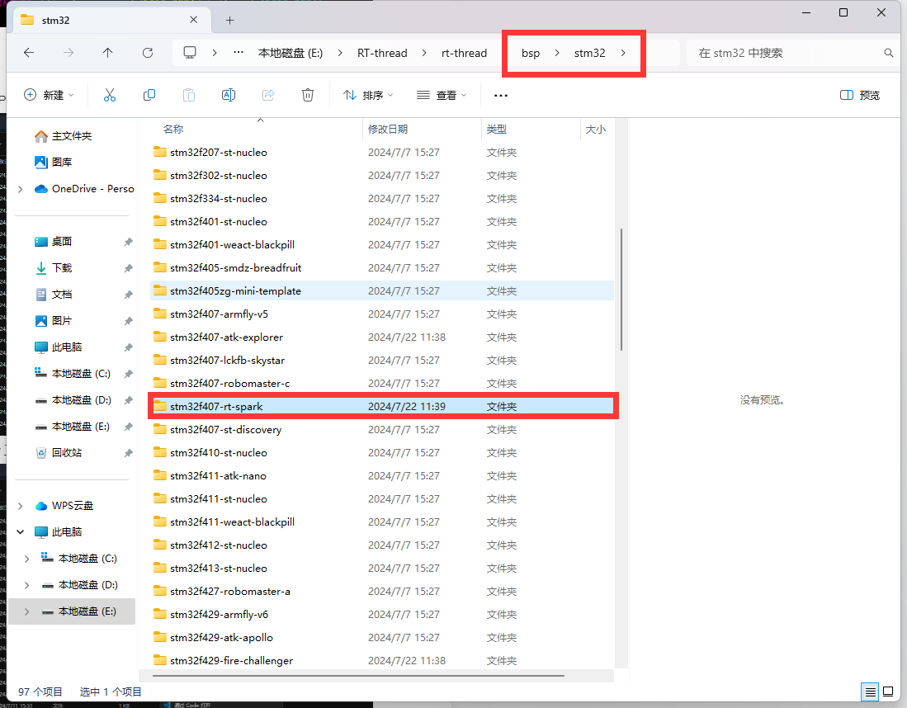Refresh the current folder view
The image size is (907, 708).
148,53
